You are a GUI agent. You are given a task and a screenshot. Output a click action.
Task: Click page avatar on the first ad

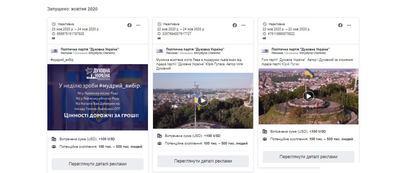coord(54,51)
